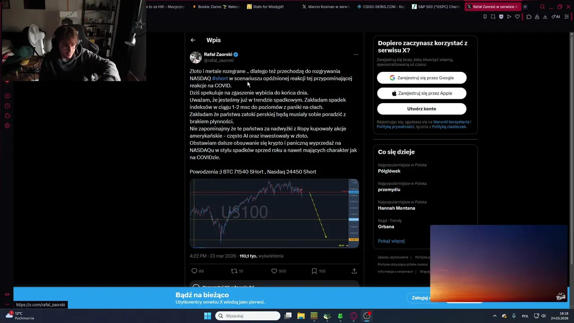
Task: Open Opera GX from the taskbar
Action: coord(354,316)
